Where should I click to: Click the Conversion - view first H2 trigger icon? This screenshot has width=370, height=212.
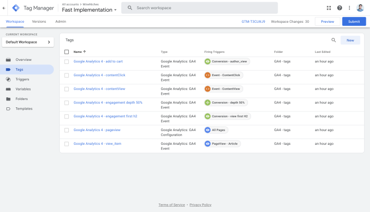click(207, 116)
